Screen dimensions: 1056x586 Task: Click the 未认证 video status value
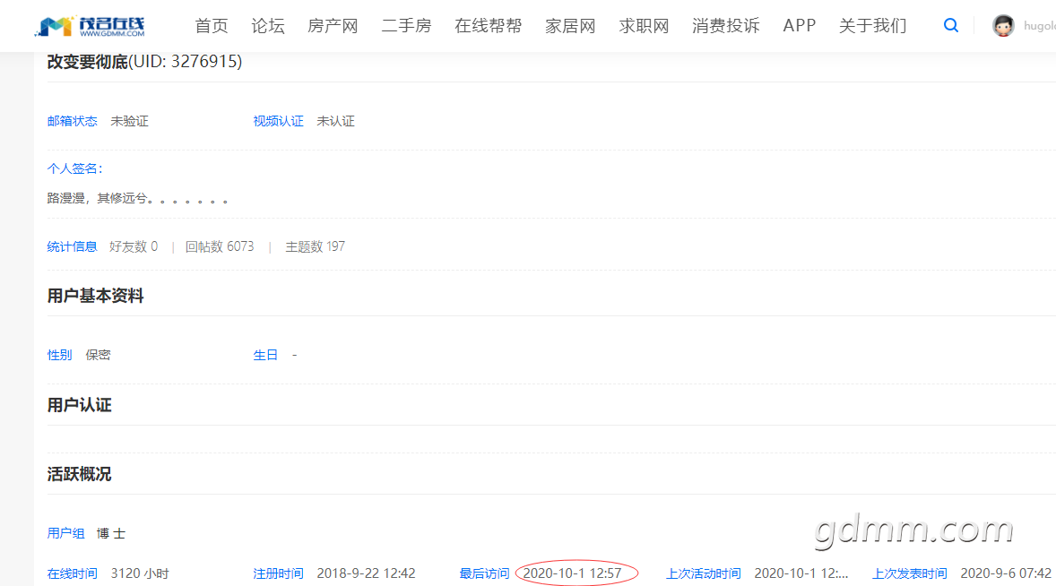(x=335, y=121)
